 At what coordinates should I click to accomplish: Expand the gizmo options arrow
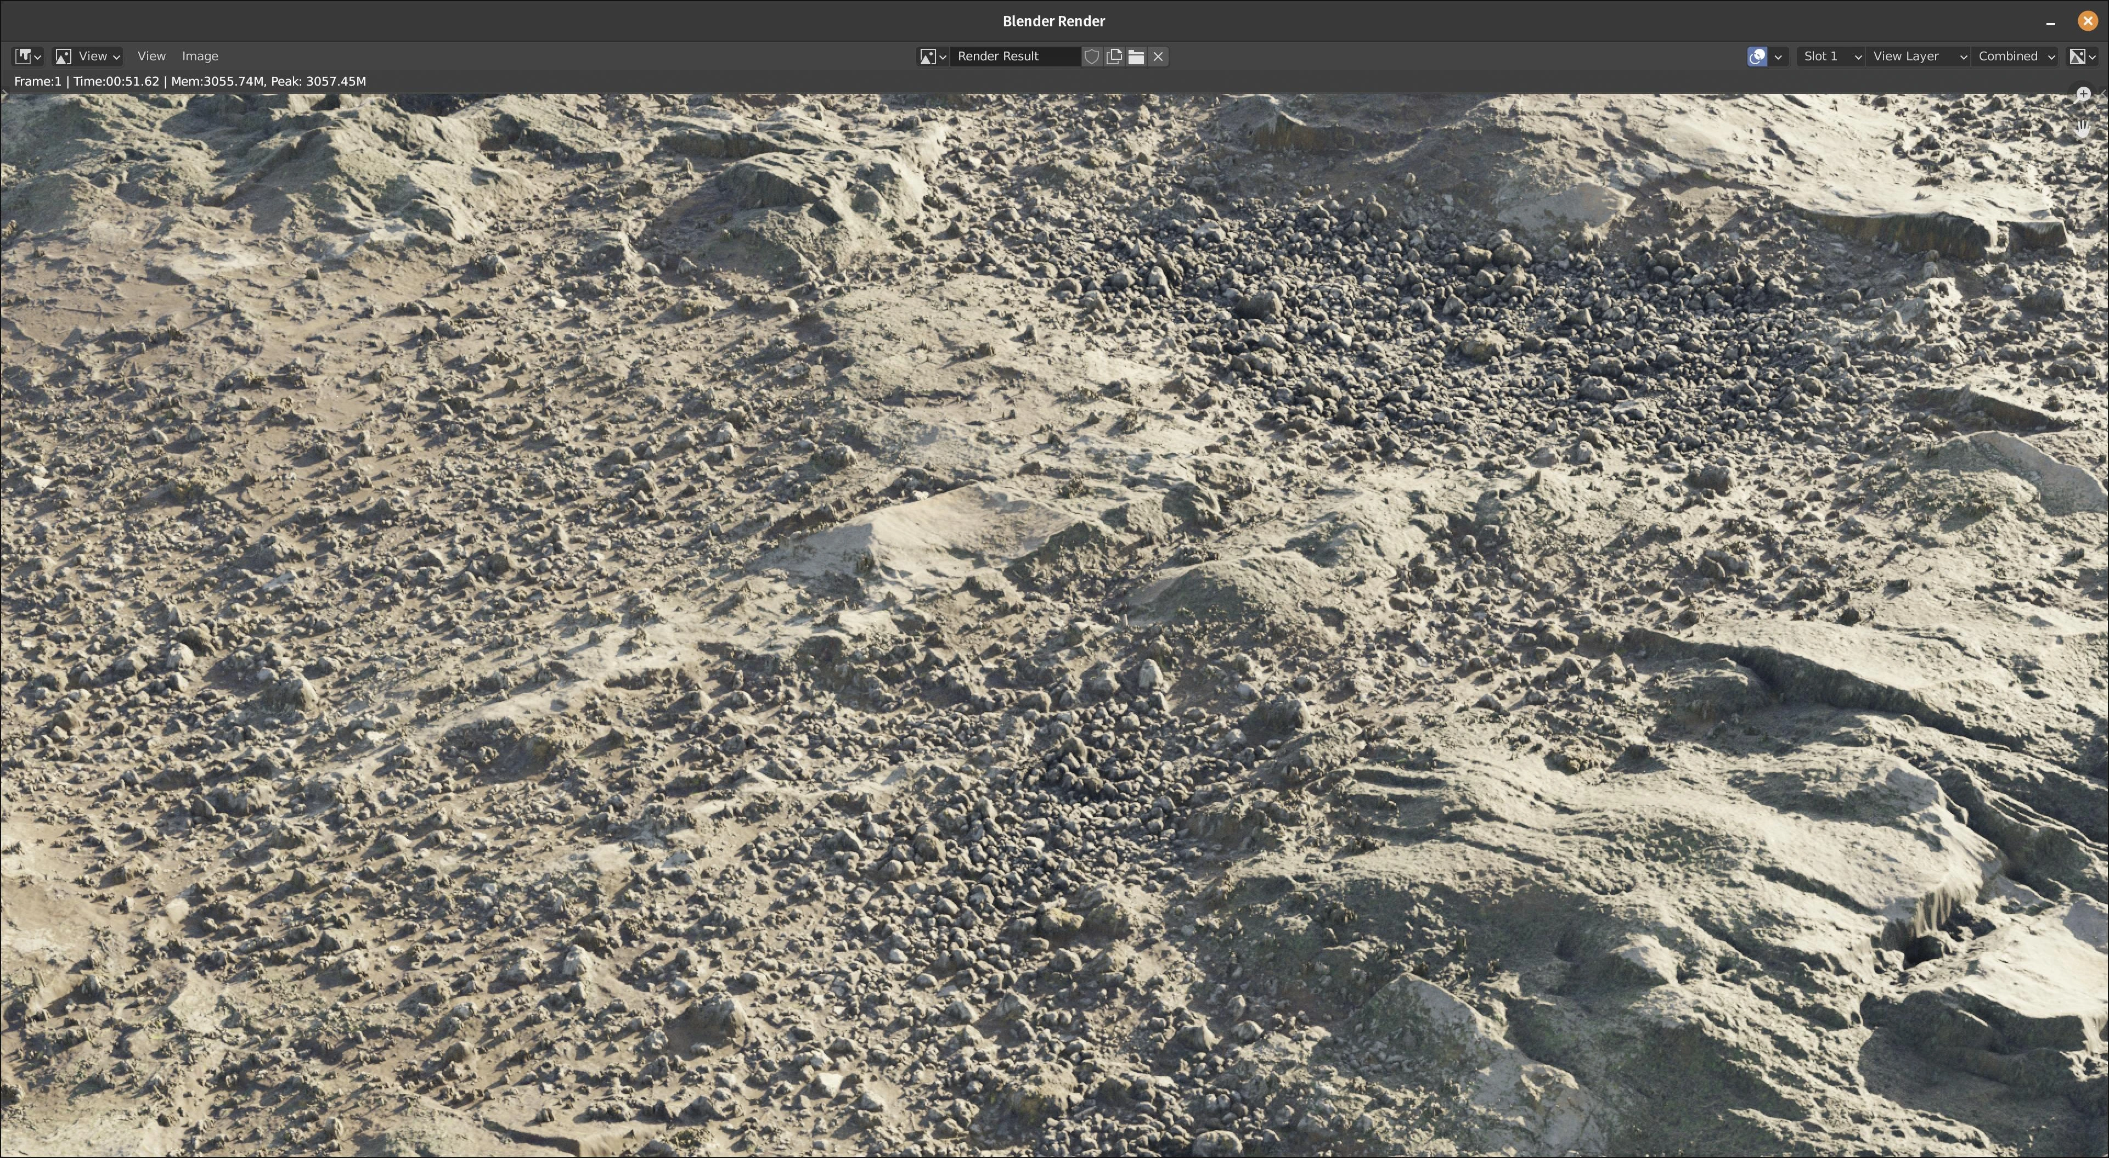tap(1778, 57)
